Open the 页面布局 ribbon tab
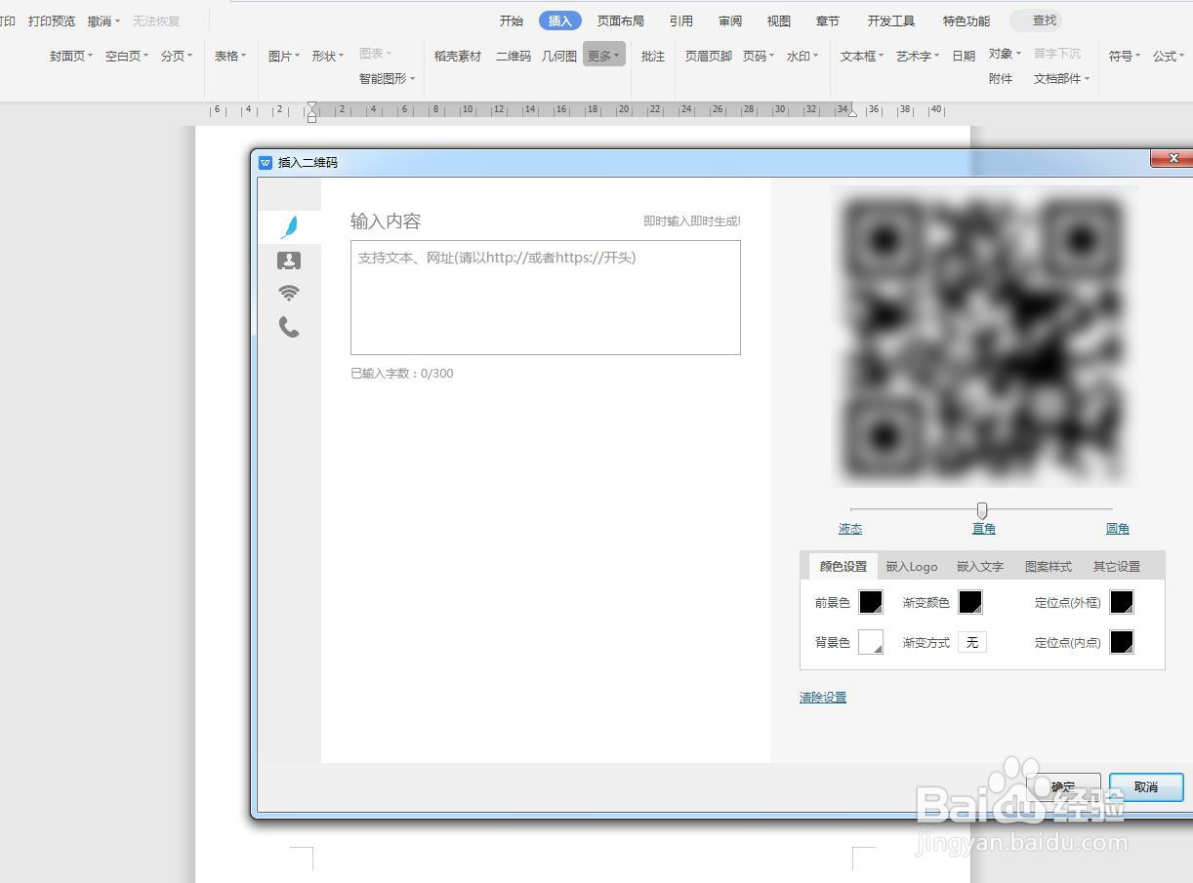The image size is (1193, 883). point(621,20)
